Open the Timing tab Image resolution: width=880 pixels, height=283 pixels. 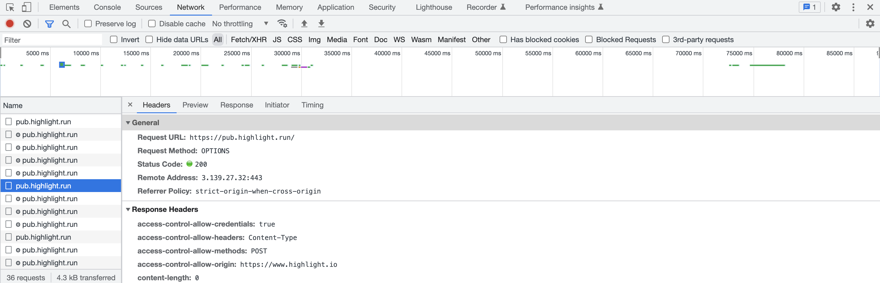312,105
